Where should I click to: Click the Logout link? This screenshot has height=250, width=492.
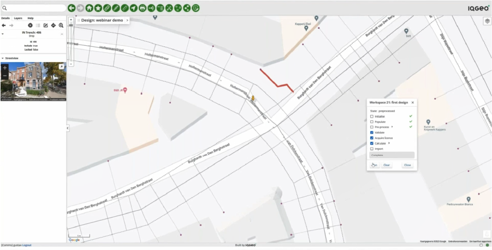[x=27, y=245]
